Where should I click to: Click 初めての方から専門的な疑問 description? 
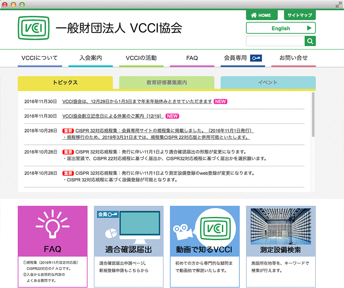click(204, 267)
